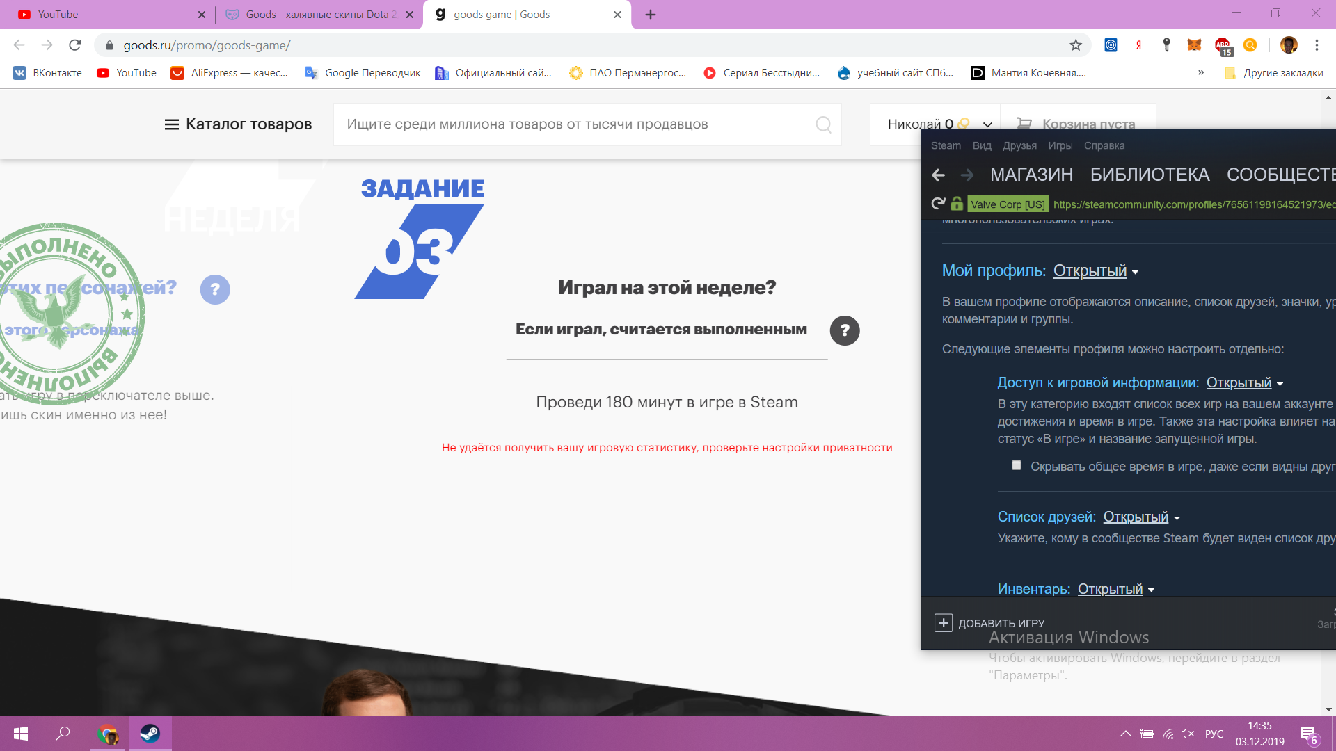Expand the Николай account dropdown
Screen dimensions: 1336x751
coord(987,124)
